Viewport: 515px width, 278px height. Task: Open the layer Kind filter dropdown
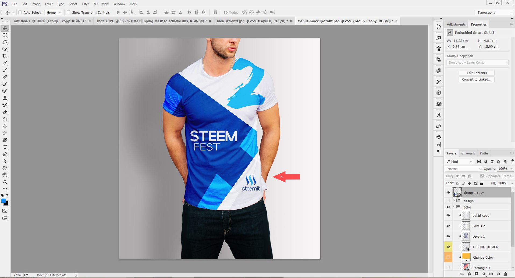[459, 161]
